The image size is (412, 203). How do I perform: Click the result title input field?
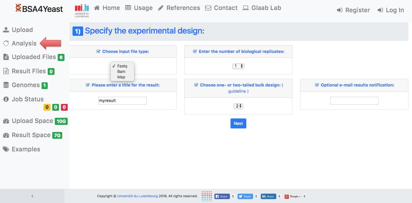click(x=122, y=101)
